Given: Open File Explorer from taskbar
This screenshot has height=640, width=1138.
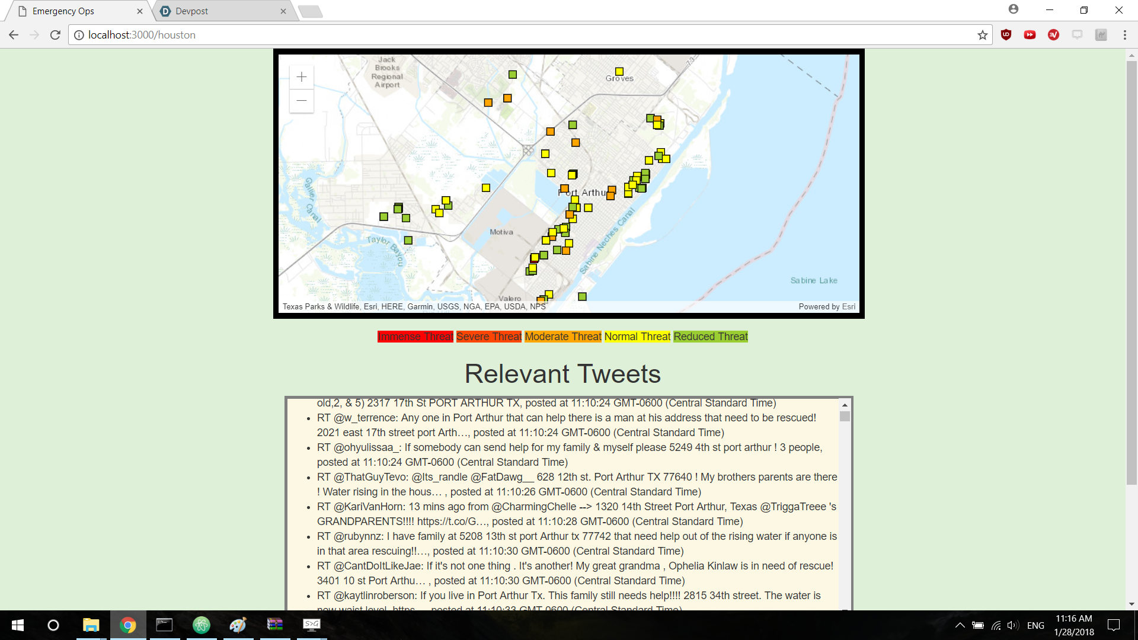Looking at the screenshot, I should click(x=91, y=625).
